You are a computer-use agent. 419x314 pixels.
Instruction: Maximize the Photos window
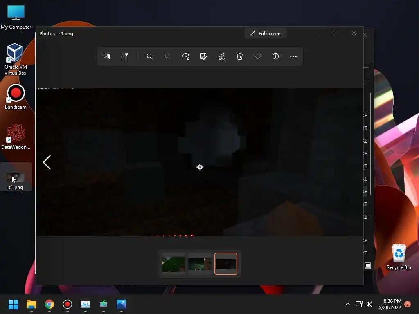click(x=335, y=33)
